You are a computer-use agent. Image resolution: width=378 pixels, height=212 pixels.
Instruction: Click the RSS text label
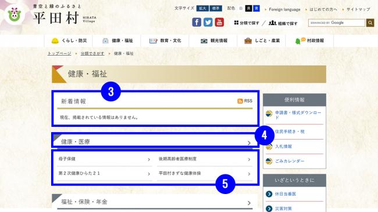pos(248,101)
